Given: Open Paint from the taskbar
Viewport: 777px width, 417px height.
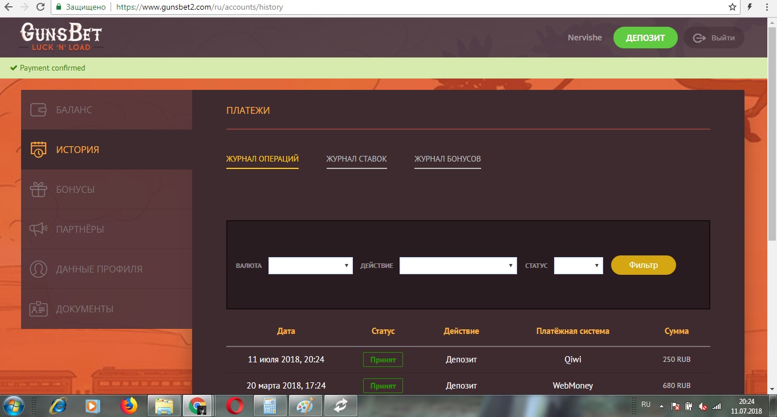Looking at the screenshot, I should (306, 406).
